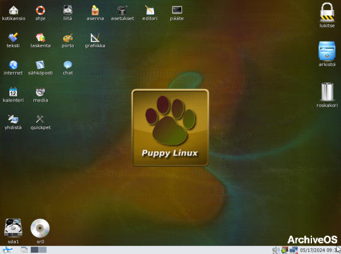The image size is (341, 254).
Task: Open the asenna install icon
Action: coord(95,10)
